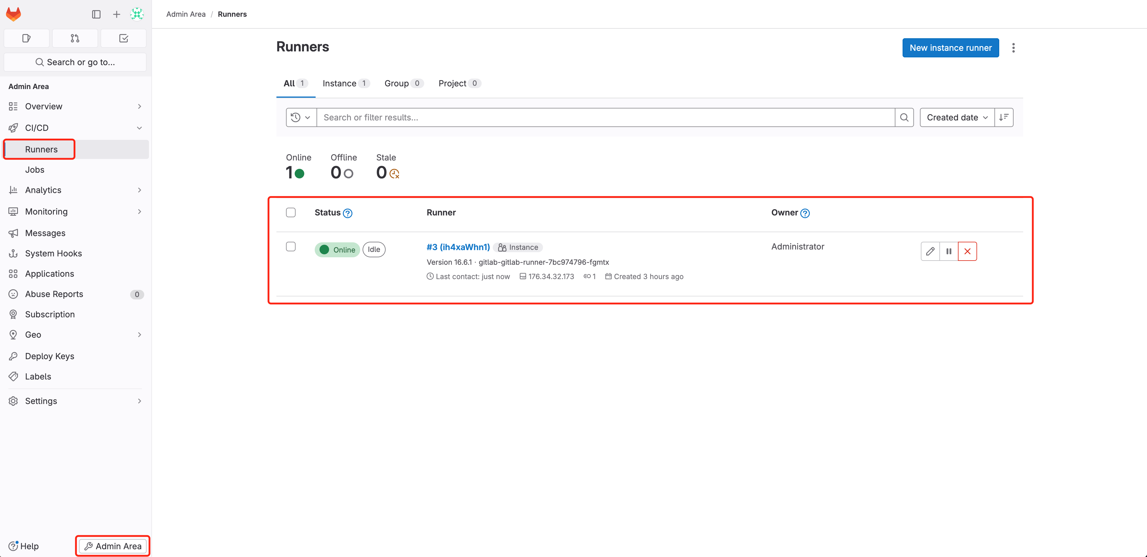1147x557 pixels.
Task: Open the Created date sort dropdown
Action: click(x=957, y=117)
